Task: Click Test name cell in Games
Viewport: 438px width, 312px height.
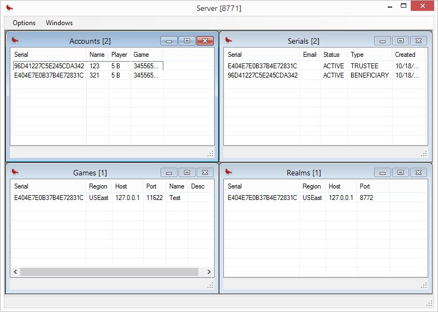Action: point(175,198)
